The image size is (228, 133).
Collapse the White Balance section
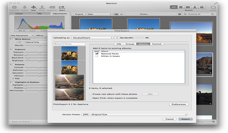pos(11,39)
